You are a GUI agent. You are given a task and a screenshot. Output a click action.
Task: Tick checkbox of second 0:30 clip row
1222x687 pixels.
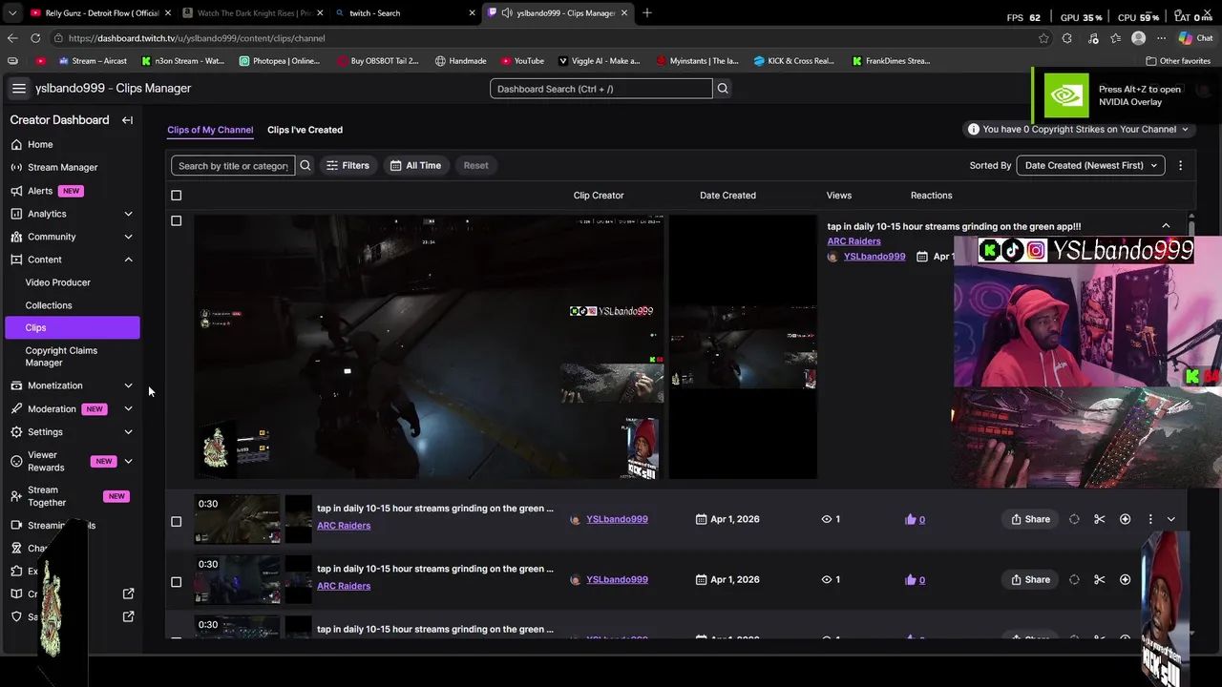coord(176,582)
